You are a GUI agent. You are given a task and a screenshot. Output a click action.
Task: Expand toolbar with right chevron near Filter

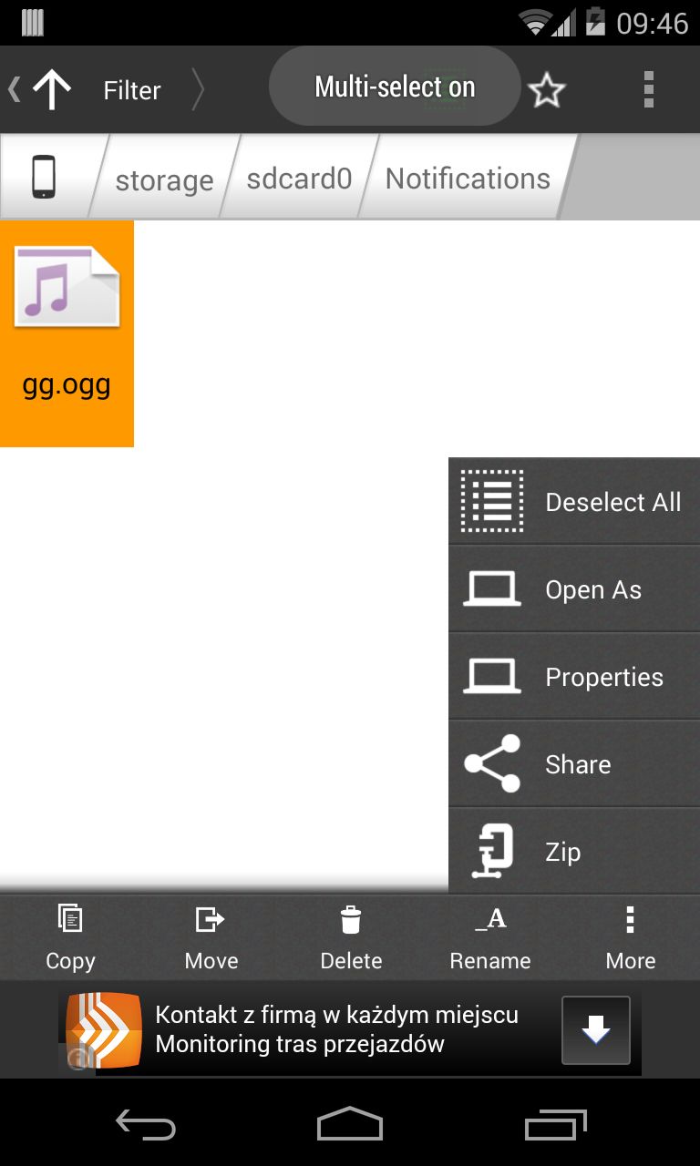click(198, 90)
